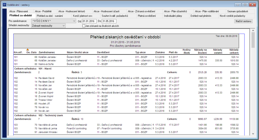The width and height of the screenshot is (259, 140).
Task: Click '102 - Technický úsek' subtotal label
Action: point(51,115)
